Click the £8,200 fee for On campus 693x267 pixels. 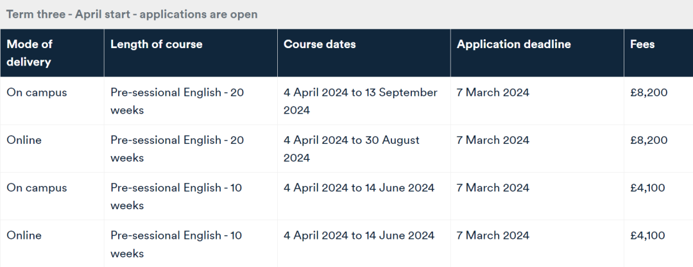click(x=649, y=93)
